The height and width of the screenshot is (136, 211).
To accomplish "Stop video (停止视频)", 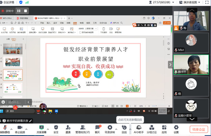I will [x=20, y=129].
